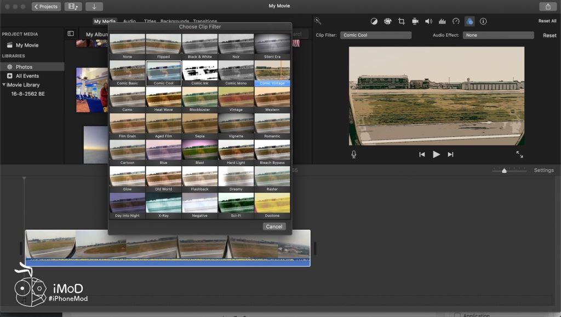The image size is (561, 317).
Task: Collapse the iMovie Library disclosure triangle
Action: coord(4,85)
